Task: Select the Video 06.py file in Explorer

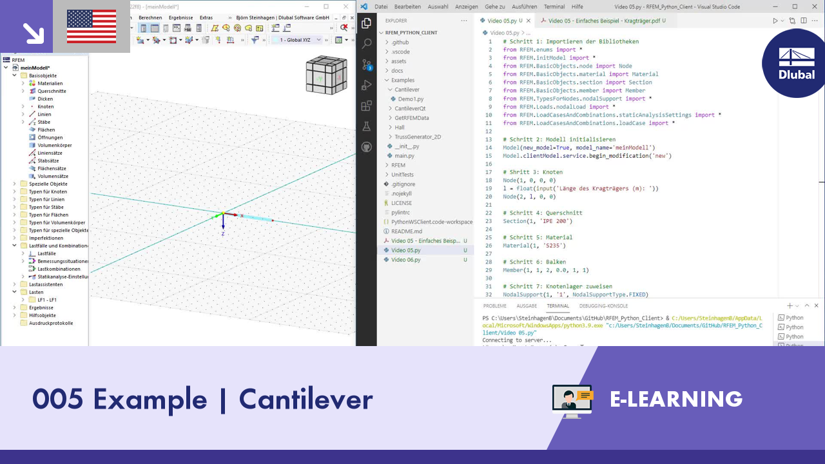Action: pos(407,260)
